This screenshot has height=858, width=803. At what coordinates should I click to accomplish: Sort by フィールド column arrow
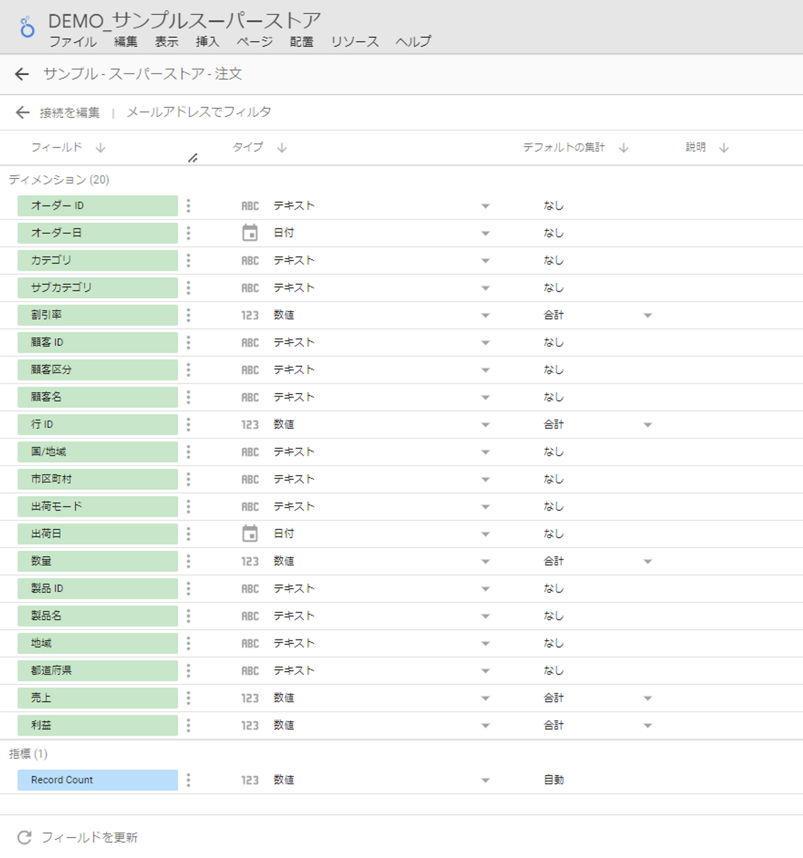click(100, 148)
